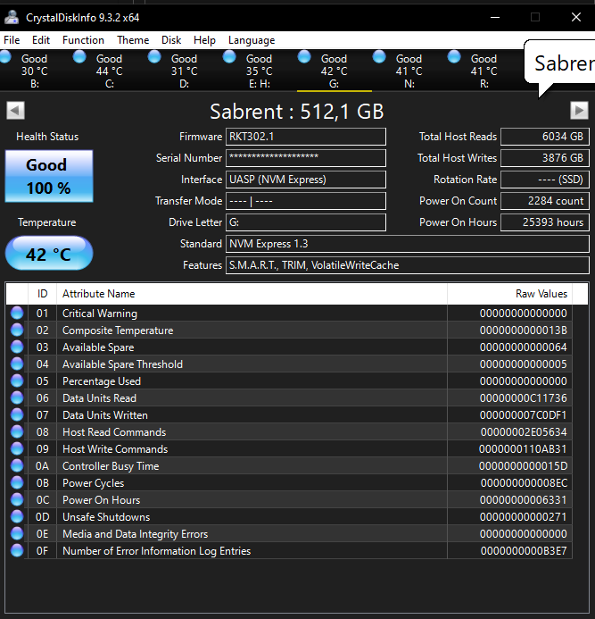Go to the next disk with right arrow
Screen dimensions: 595x619
click(579, 110)
